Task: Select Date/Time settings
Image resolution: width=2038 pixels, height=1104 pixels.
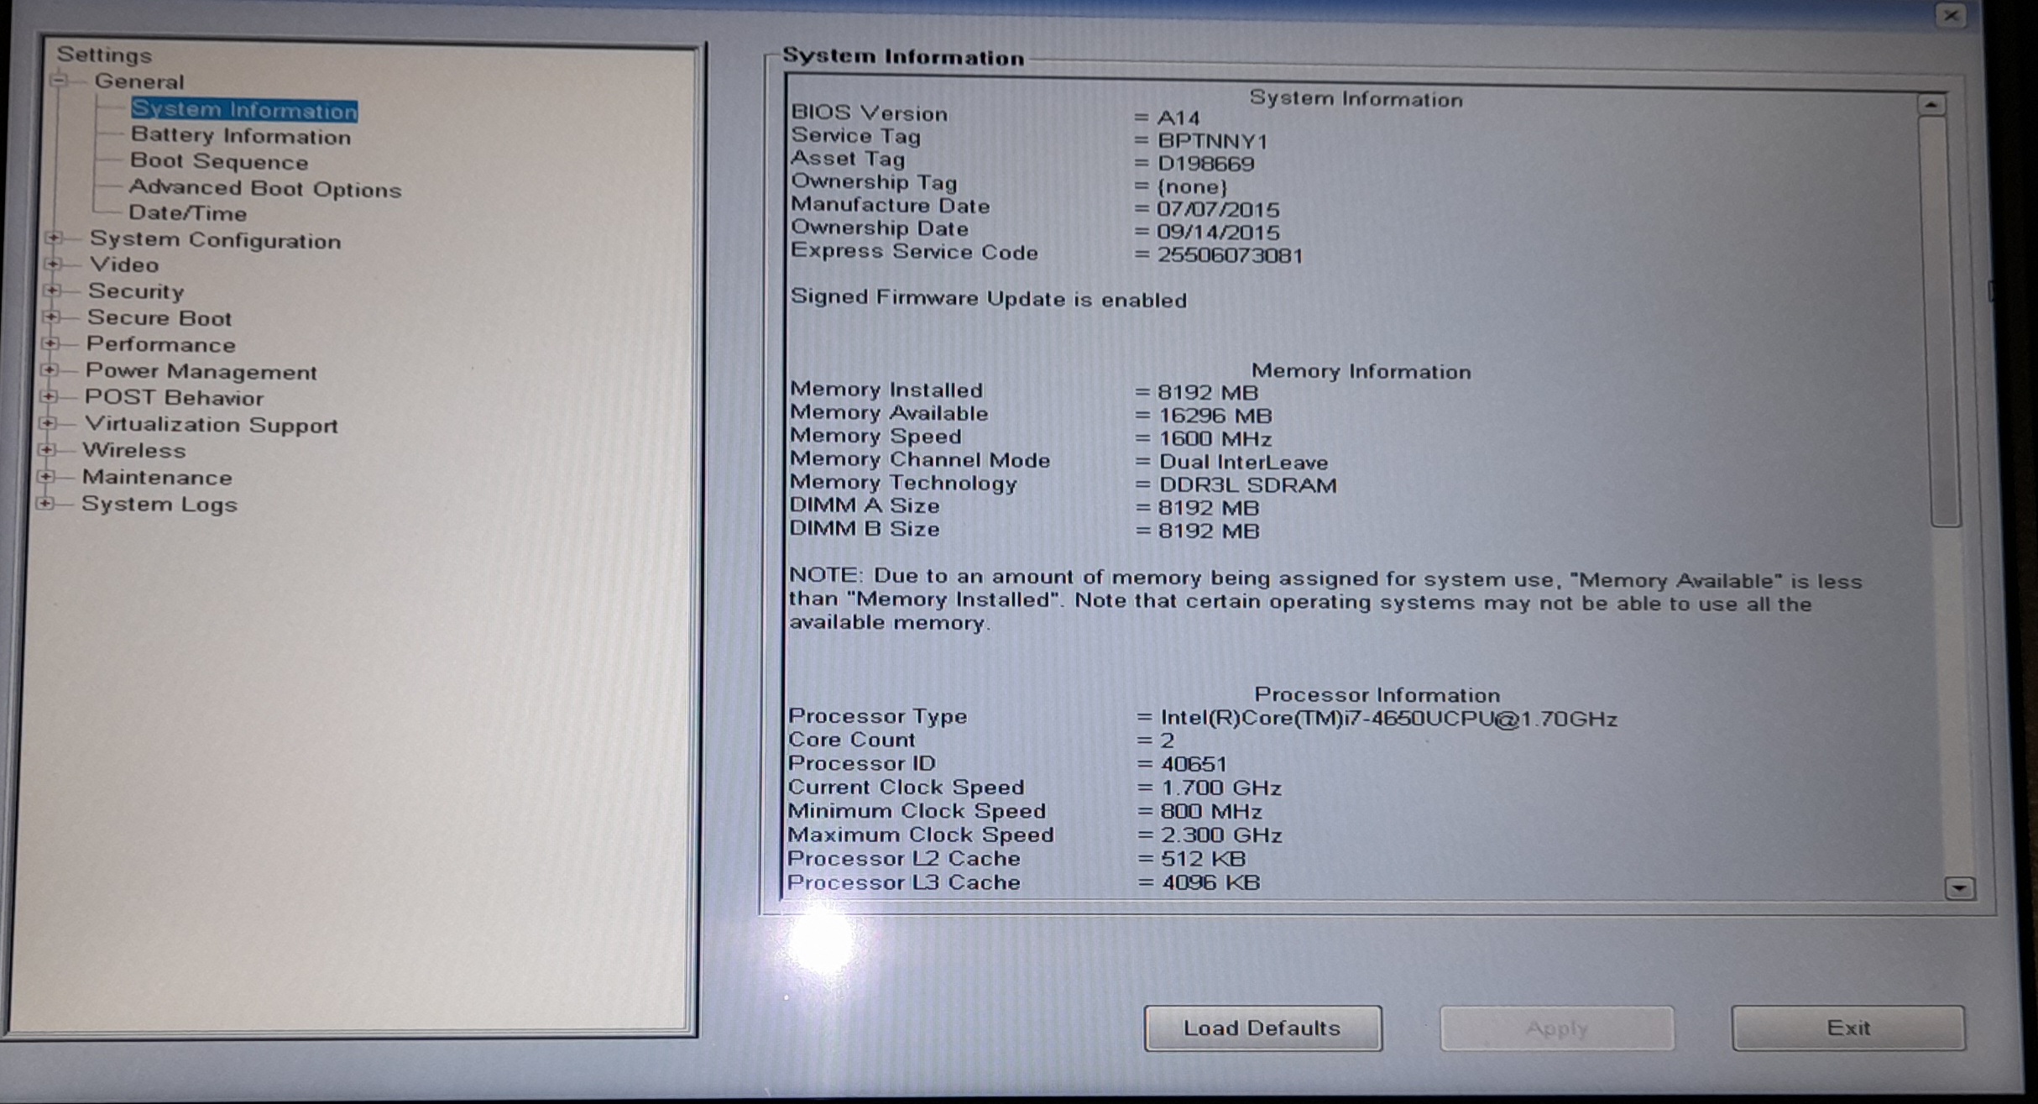Action: click(187, 213)
